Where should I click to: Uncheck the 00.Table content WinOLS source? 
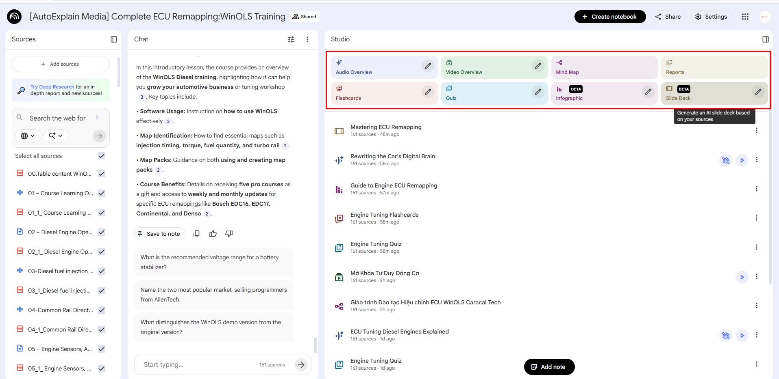tap(102, 174)
